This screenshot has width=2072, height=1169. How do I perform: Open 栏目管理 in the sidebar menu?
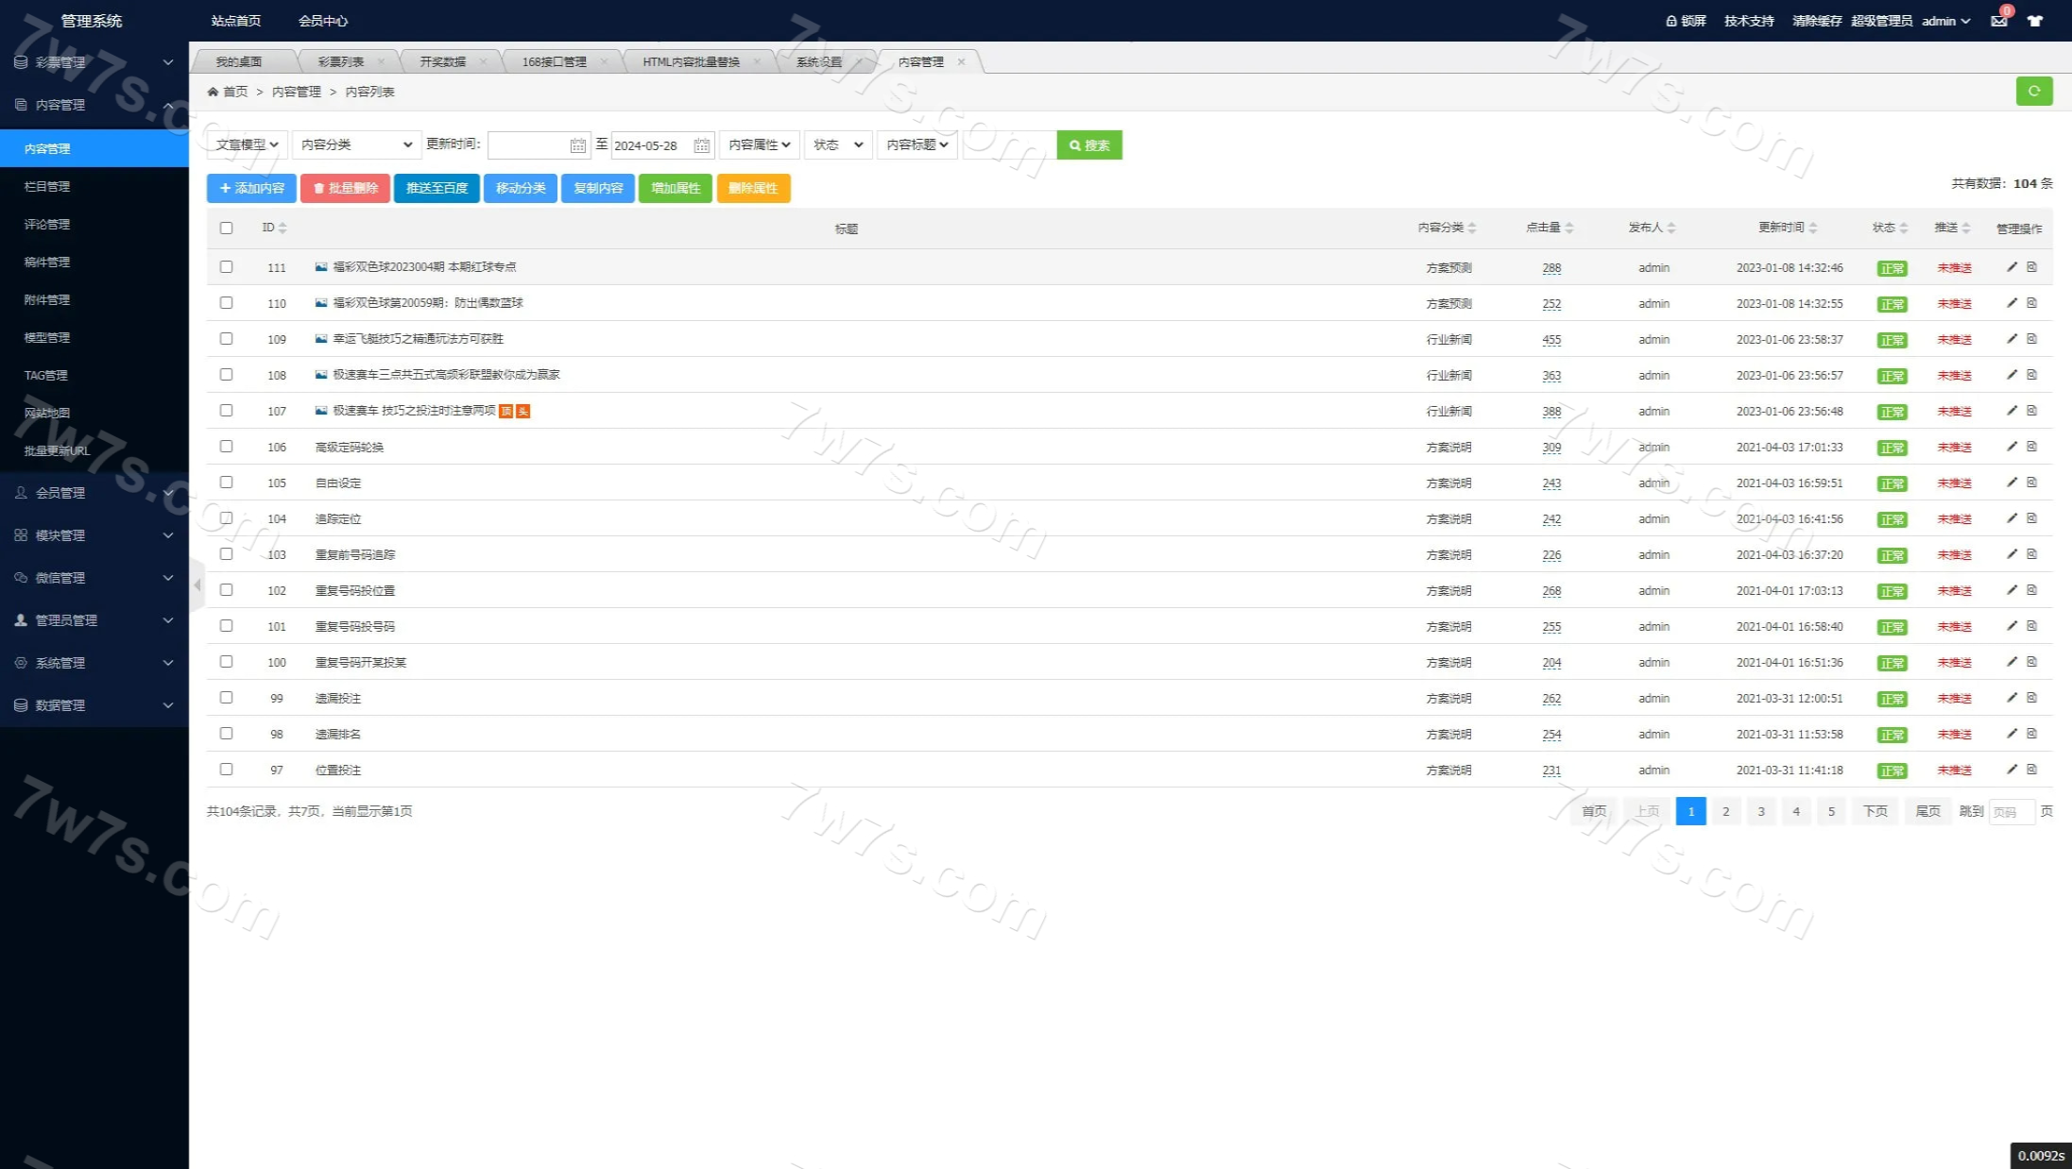tap(47, 186)
